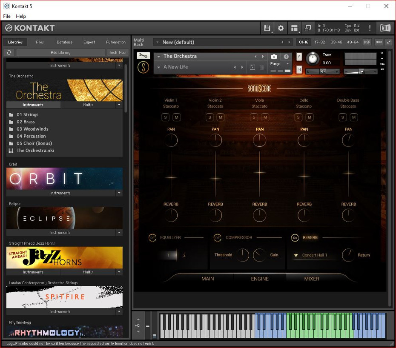Minimize the rack header size icon
Screen dimensions: 396x348
click(389, 42)
